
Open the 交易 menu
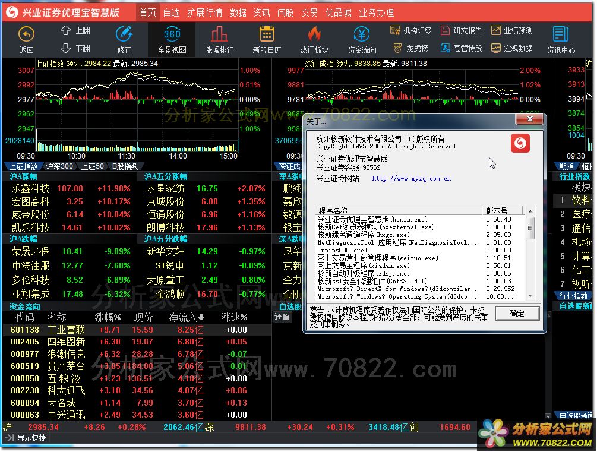coord(309,12)
